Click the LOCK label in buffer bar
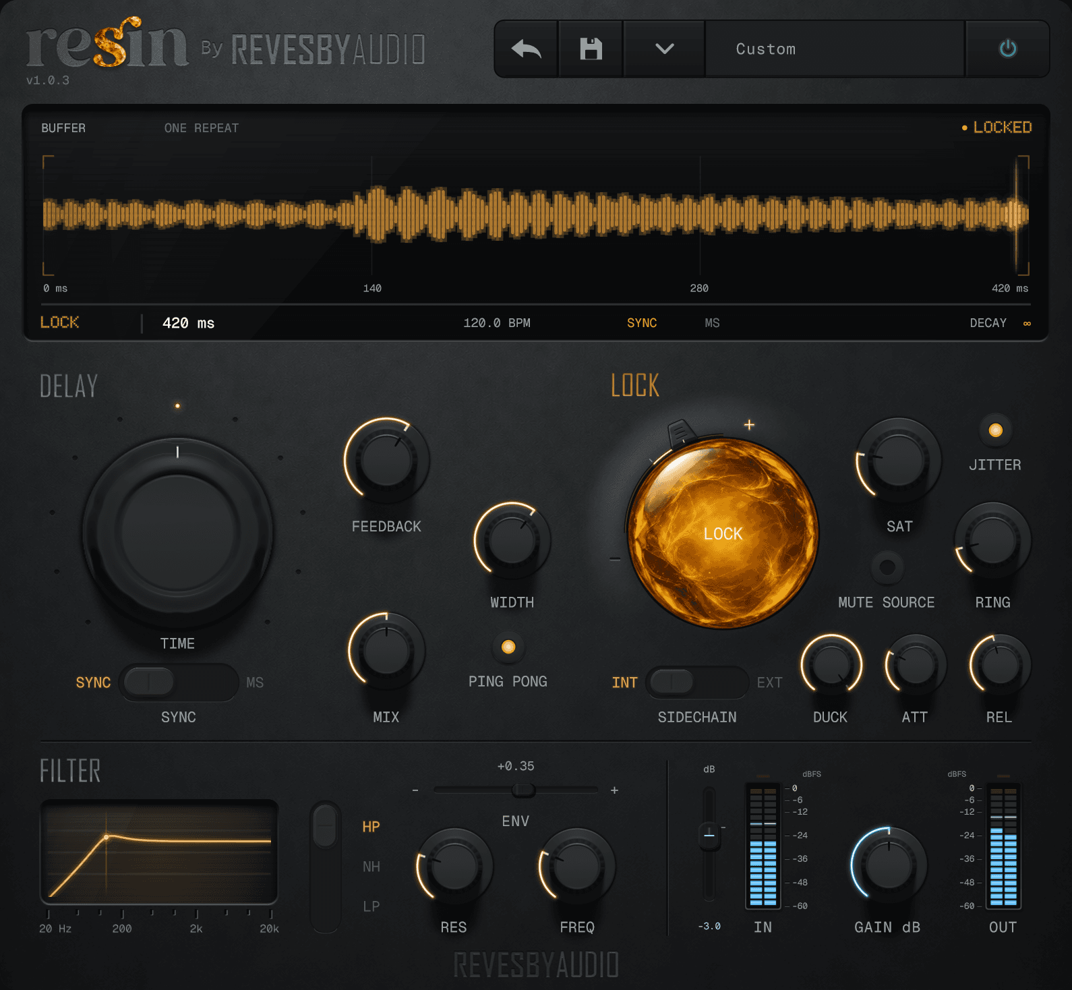The height and width of the screenshot is (990, 1072). pos(59,322)
